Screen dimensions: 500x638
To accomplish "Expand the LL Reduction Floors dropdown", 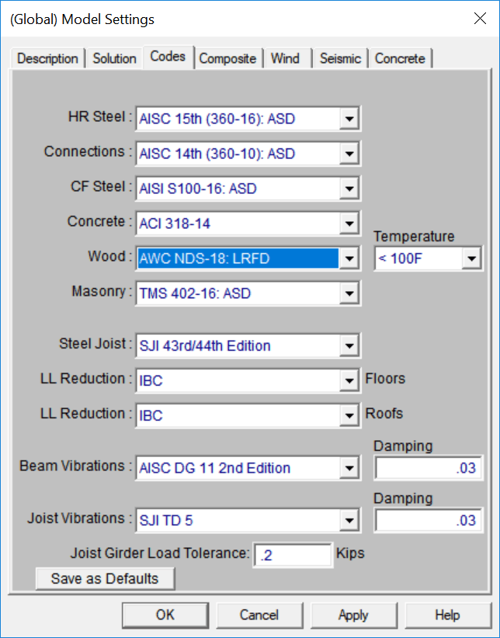I will [349, 381].
